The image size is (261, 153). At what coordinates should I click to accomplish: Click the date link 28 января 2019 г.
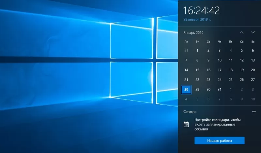[x=197, y=19]
